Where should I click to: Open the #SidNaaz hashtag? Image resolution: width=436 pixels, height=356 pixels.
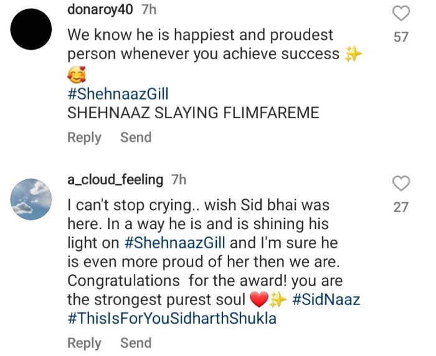pyautogui.click(x=326, y=299)
